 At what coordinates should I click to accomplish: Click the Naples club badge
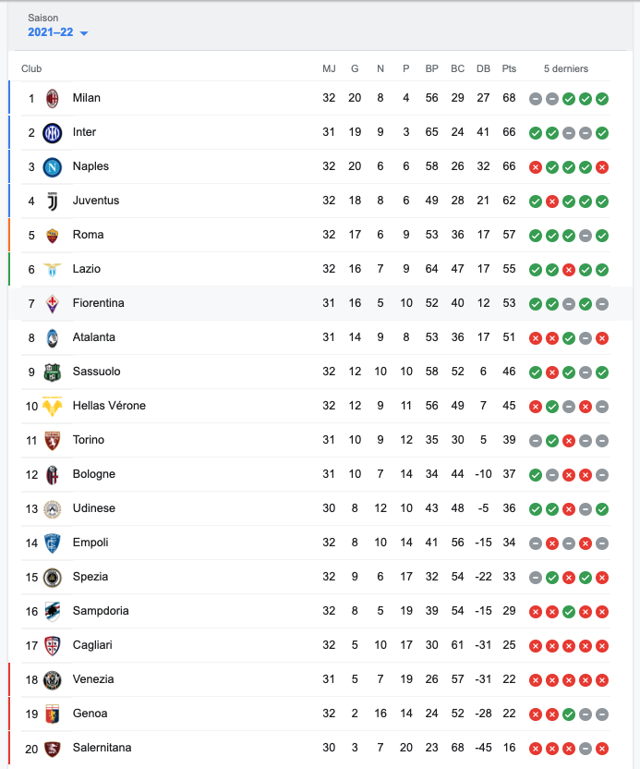pos(53,166)
